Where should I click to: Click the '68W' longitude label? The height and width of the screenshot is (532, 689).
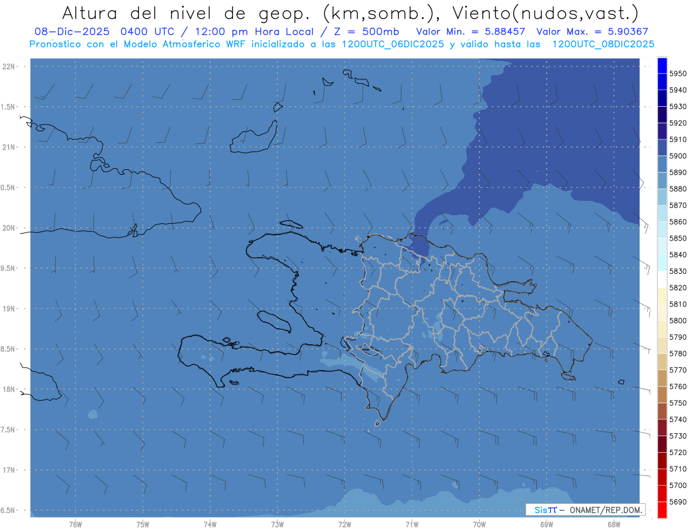click(x=614, y=524)
